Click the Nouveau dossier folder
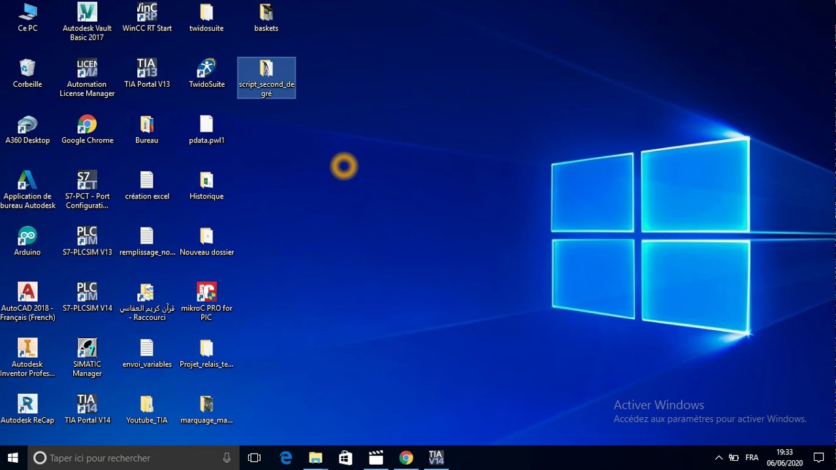 pos(206,242)
